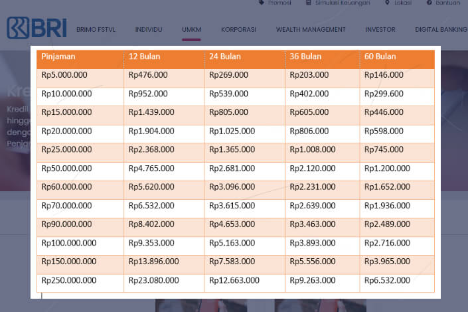Open the BRIMO FSTVL menu

(96, 30)
